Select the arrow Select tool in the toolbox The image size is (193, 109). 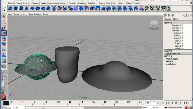4,17
